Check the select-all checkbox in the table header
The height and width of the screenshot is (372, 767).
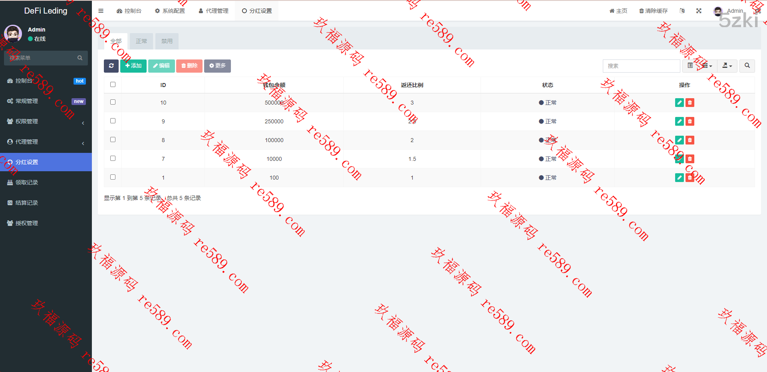click(x=113, y=85)
